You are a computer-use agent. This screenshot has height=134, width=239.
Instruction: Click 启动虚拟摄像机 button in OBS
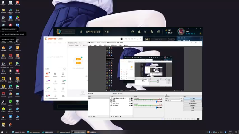coord(193,103)
